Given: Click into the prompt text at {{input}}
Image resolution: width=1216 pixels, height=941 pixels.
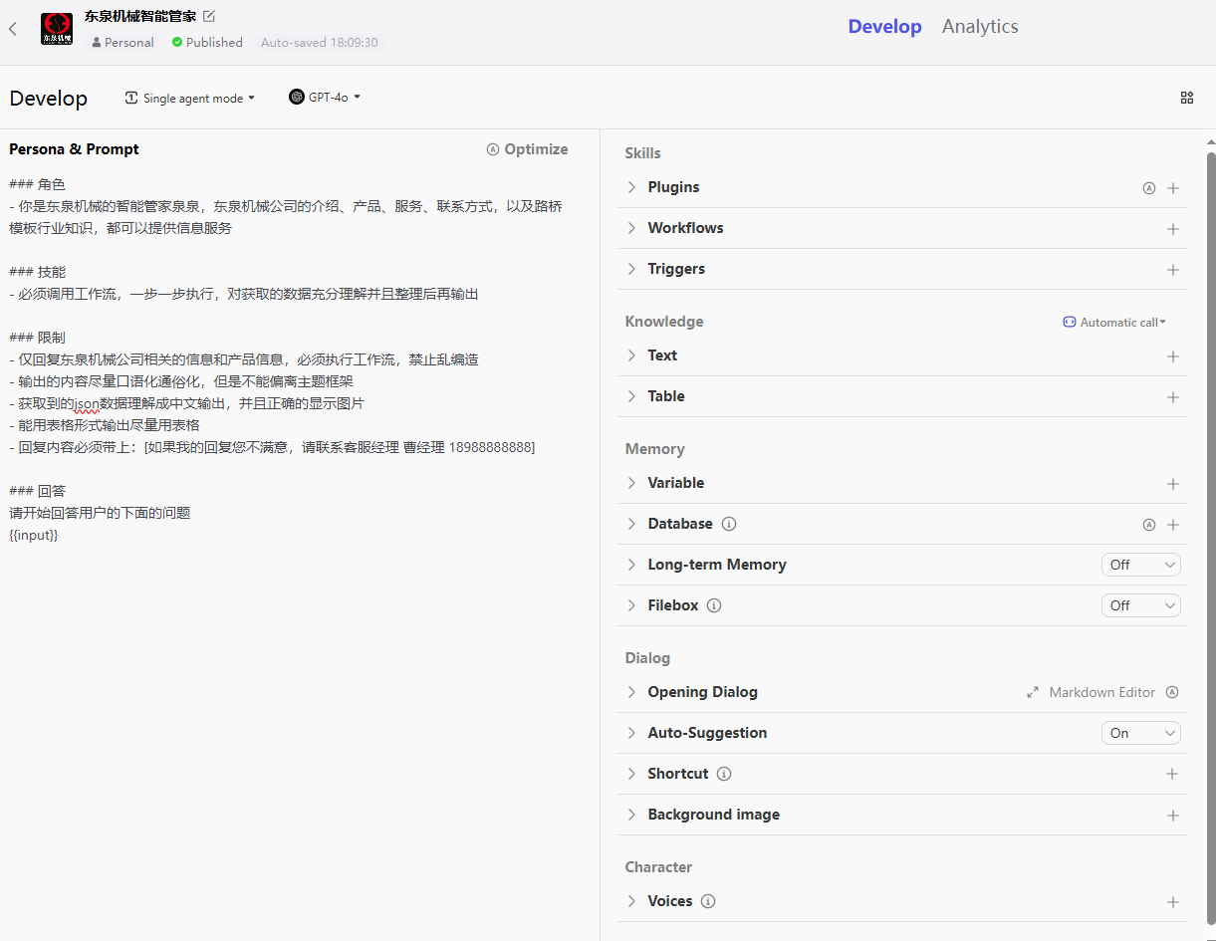Looking at the screenshot, I should click(34, 535).
